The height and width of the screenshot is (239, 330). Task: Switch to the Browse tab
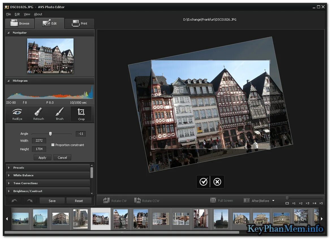pos(20,23)
